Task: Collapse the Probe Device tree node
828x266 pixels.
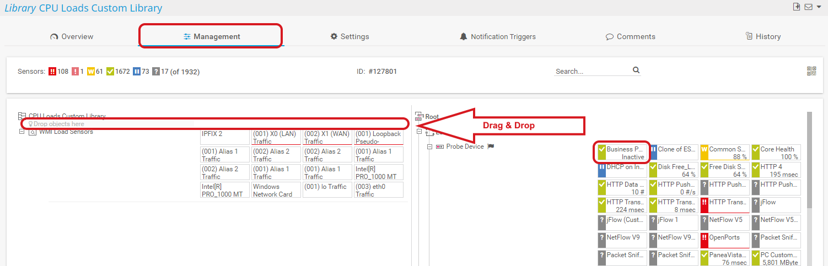Action: [x=430, y=147]
